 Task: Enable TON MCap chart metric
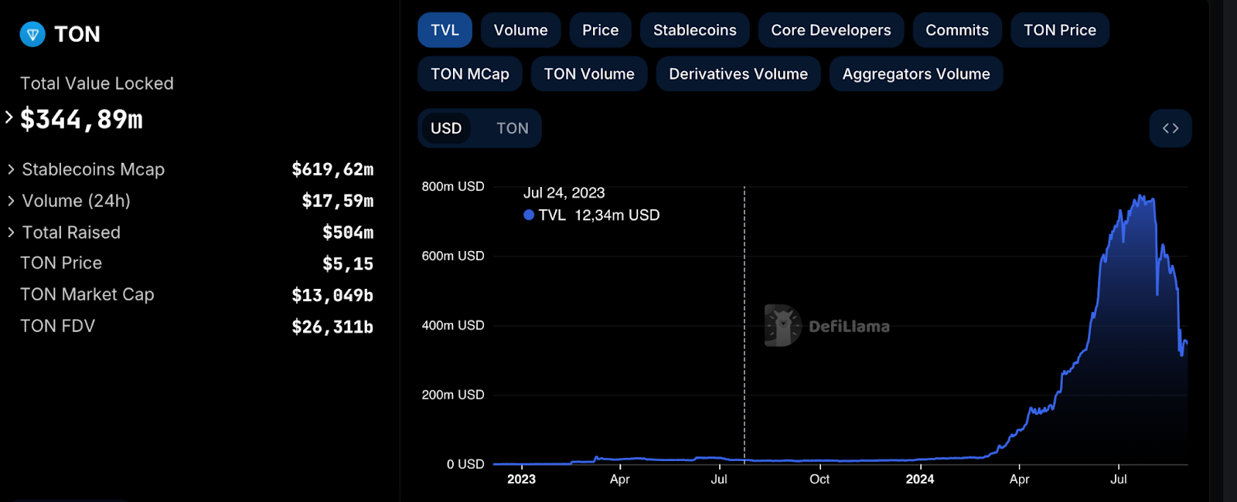coord(469,74)
